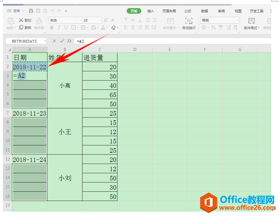The width and height of the screenshot is (279, 216).
Task: Click the Print icon in quick access toolbar
Action: (38, 11)
